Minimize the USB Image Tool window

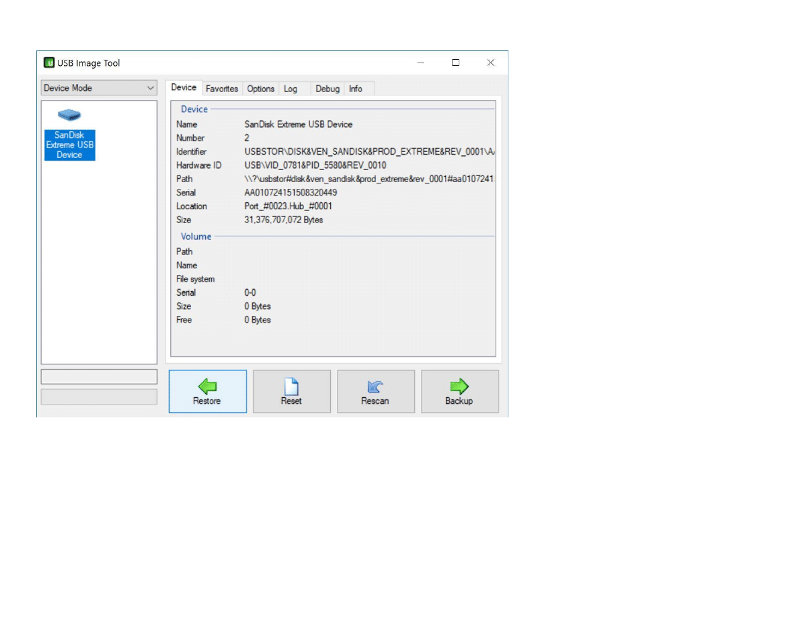pos(420,63)
